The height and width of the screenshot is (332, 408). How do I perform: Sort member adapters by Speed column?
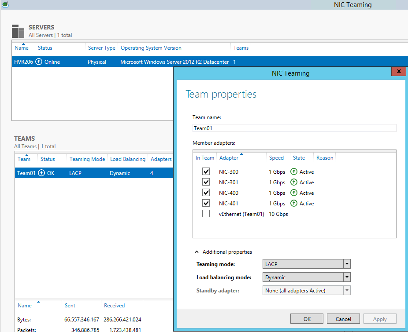click(276, 158)
